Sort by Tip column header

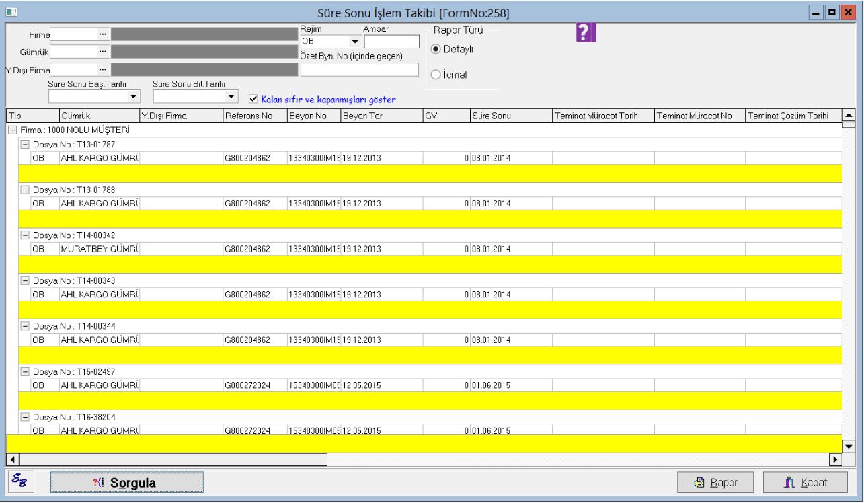pos(32,116)
